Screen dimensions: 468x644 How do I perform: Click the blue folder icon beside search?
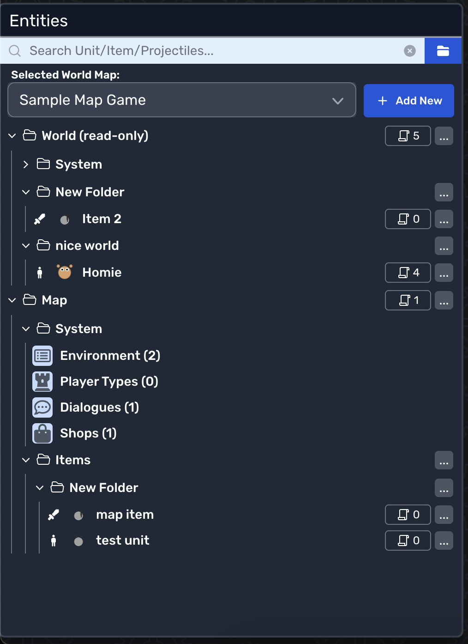(443, 51)
